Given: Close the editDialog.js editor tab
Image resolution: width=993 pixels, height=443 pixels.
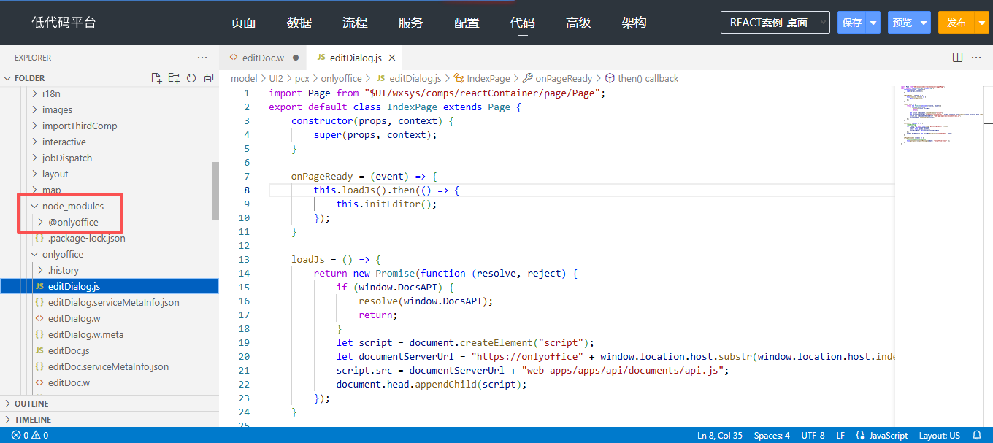Looking at the screenshot, I should click(392, 58).
